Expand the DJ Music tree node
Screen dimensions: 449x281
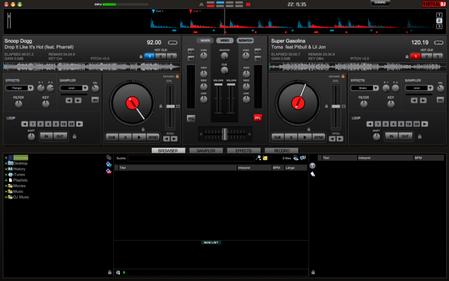click(6, 197)
